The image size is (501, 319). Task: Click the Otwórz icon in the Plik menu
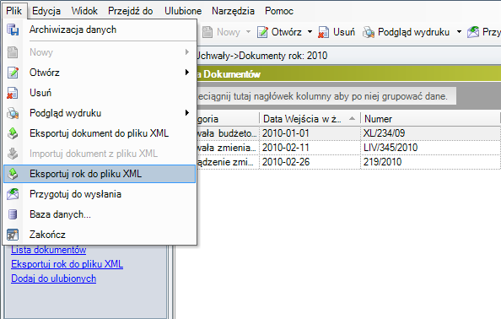pos(13,73)
